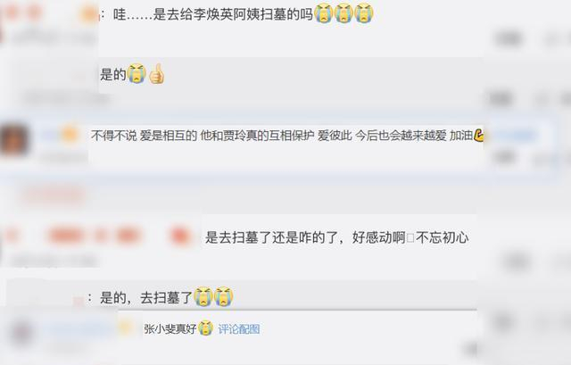Click the crying emoji after 张小斐真好

pos(205,328)
